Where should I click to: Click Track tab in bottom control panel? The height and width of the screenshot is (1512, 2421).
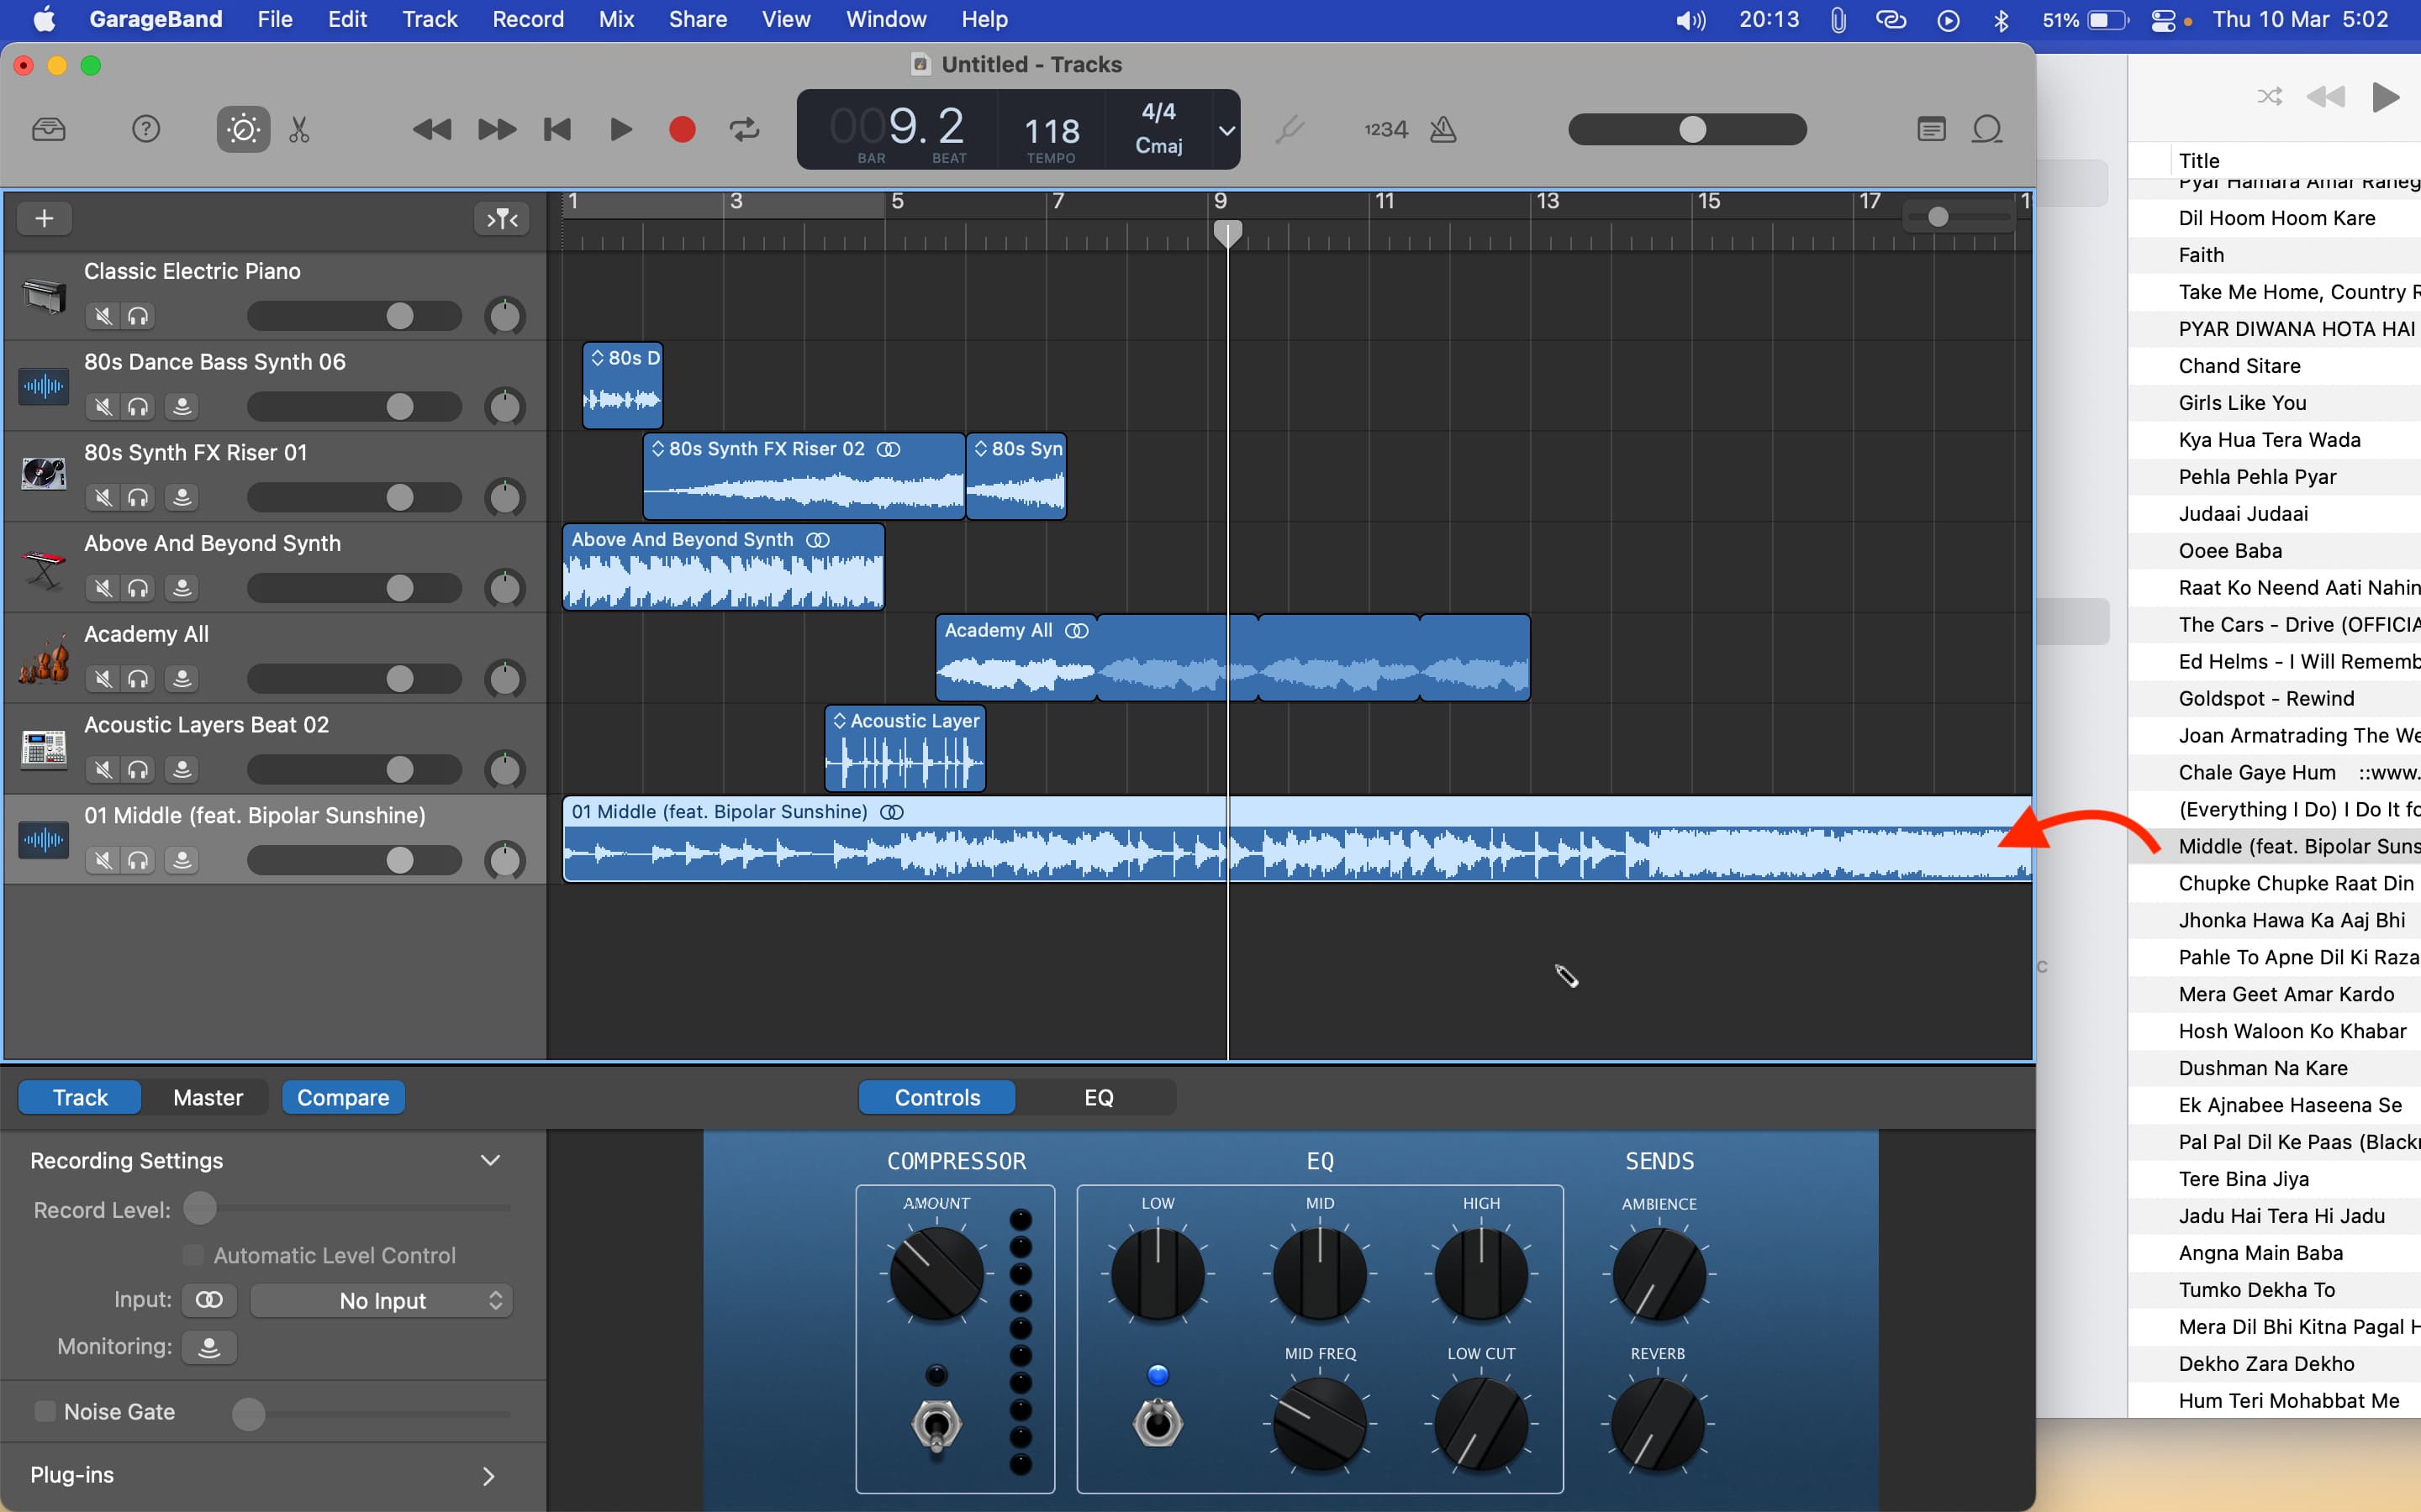pyautogui.click(x=80, y=1095)
